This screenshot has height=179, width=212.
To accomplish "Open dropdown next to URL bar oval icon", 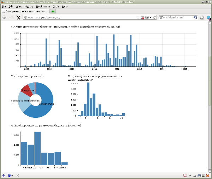I will [x=151, y=17].
